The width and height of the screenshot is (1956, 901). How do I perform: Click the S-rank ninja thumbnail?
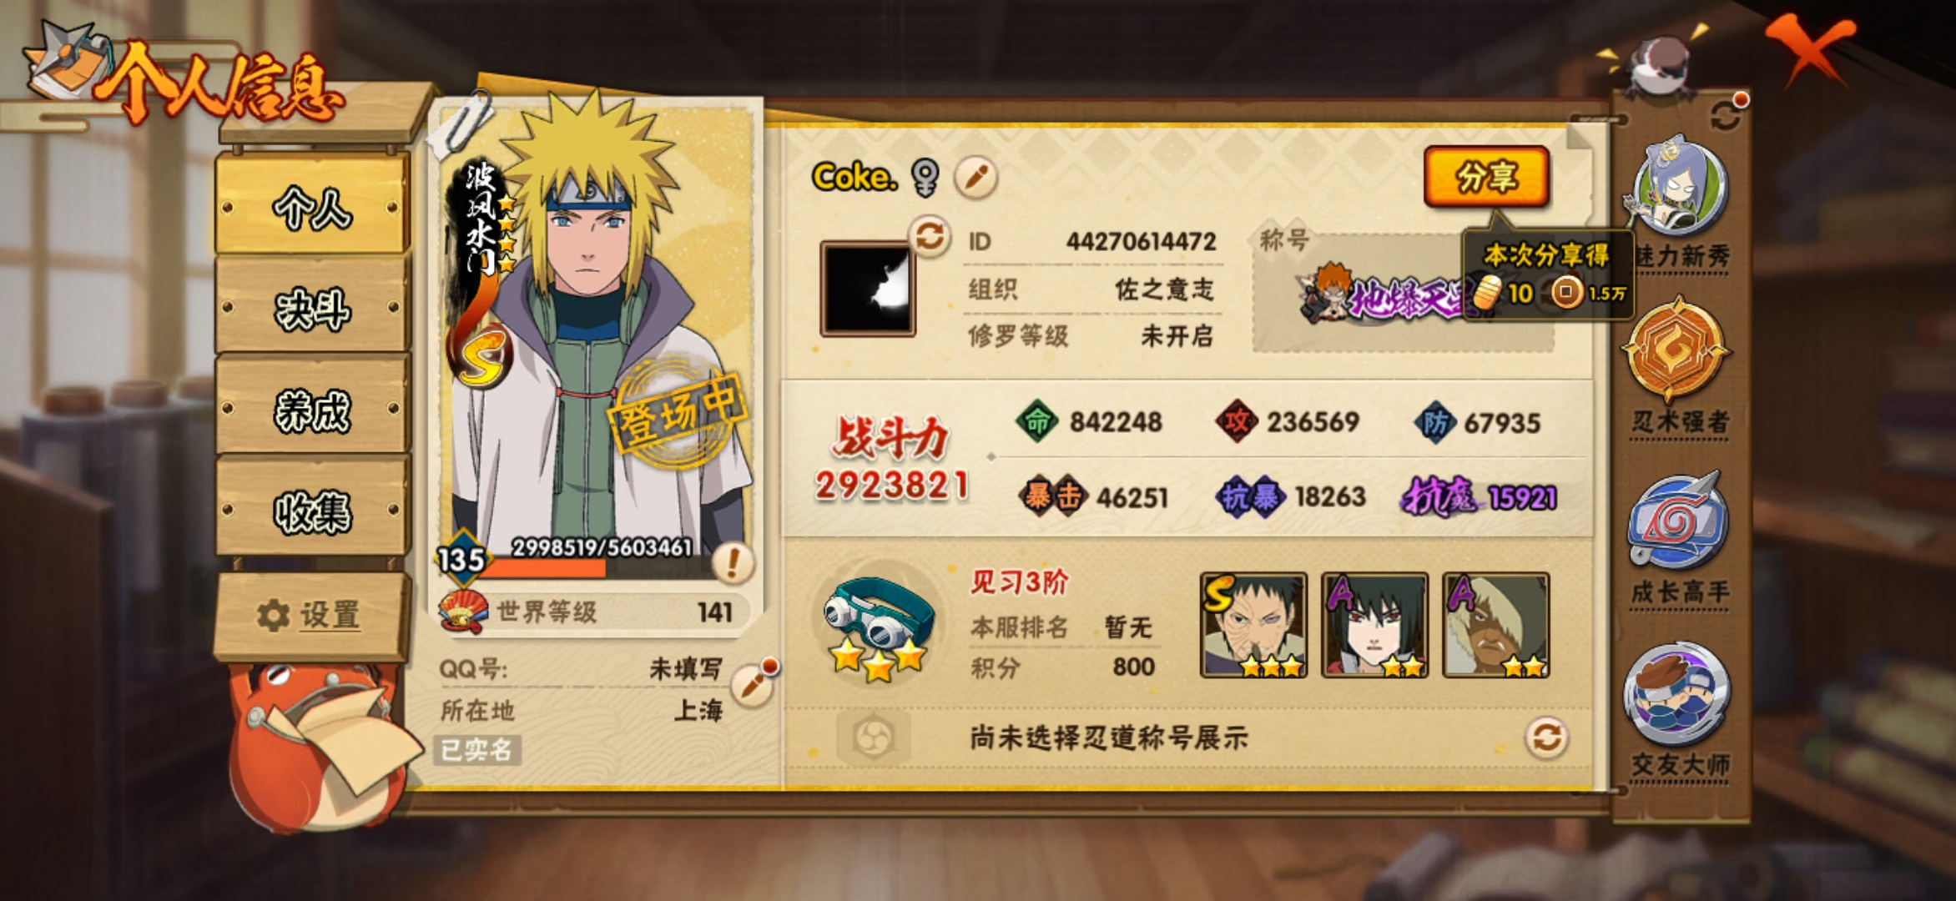(1253, 625)
